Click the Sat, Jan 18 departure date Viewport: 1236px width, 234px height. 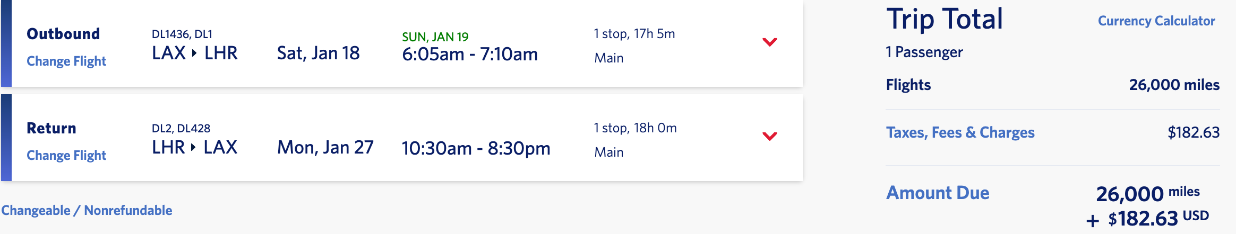click(x=318, y=53)
